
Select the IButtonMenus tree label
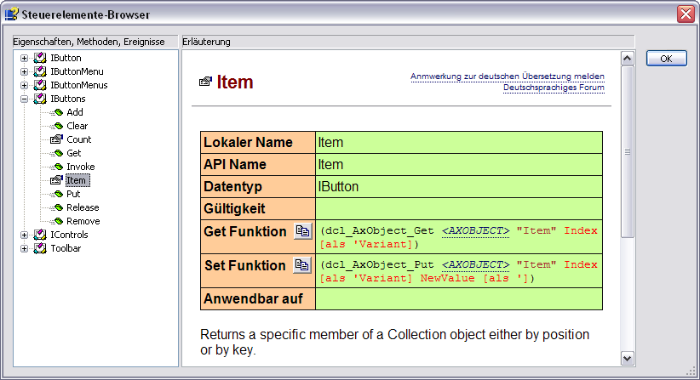pyautogui.click(x=78, y=85)
